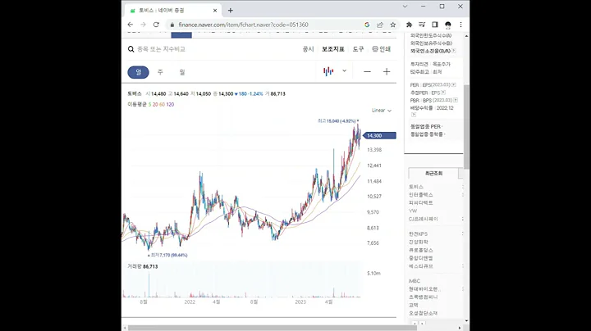Viewport: 591px width, 331px height.
Task: Go back with browser back arrow
Action: 131,25
